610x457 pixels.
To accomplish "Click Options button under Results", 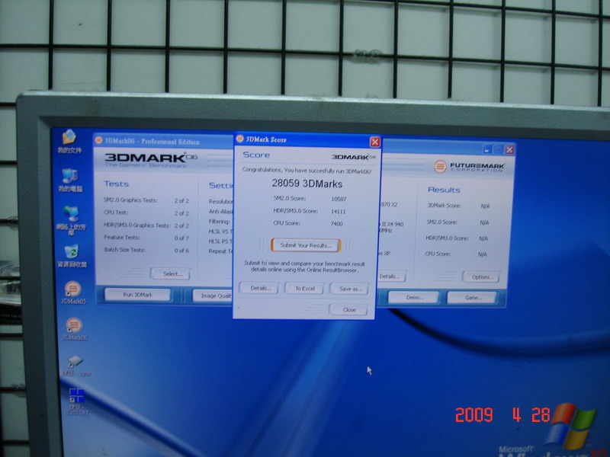I will [x=481, y=276].
